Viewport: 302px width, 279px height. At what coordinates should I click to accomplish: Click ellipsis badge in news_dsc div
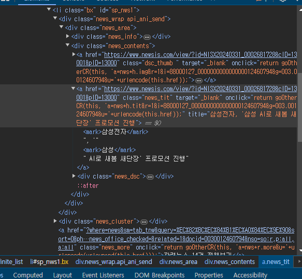(150, 177)
